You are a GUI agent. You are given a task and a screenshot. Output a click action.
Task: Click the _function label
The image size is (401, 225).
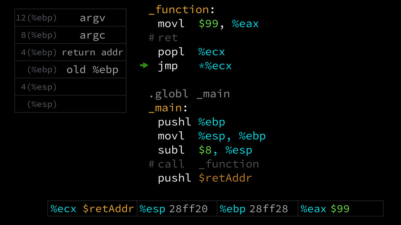(x=182, y=10)
